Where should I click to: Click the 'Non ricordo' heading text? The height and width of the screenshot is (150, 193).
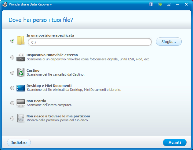(x=36, y=101)
